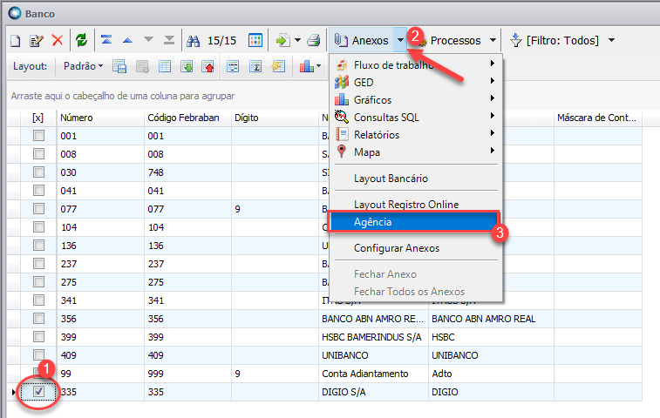Click the Anexos paperclip button

point(362,40)
